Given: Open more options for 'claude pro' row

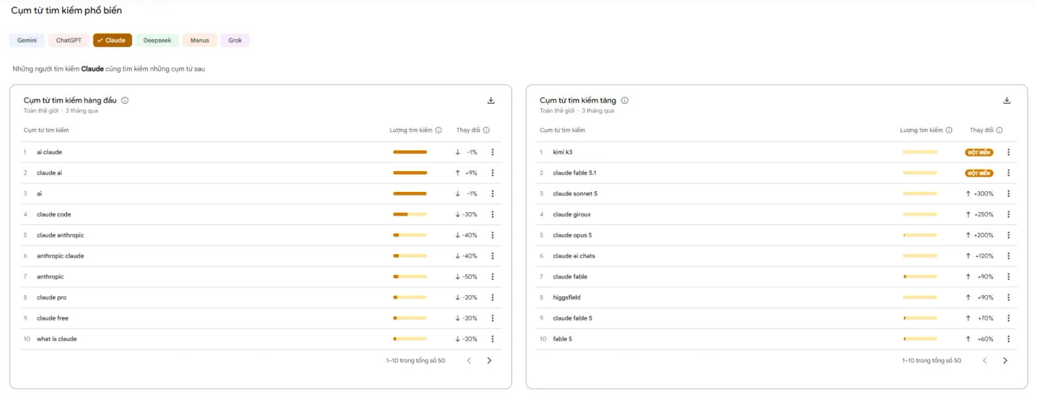Looking at the screenshot, I should [493, 298].
